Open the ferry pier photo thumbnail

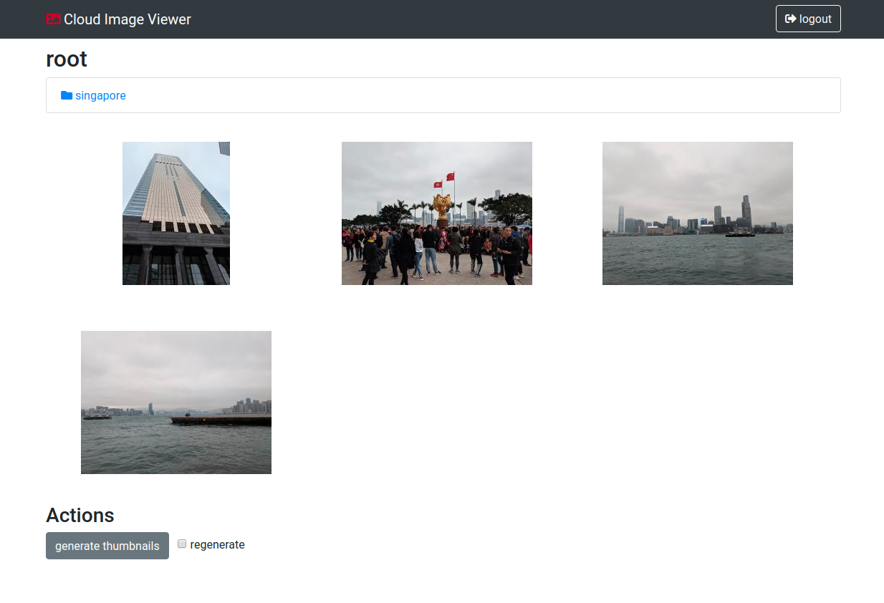(176, 402)
